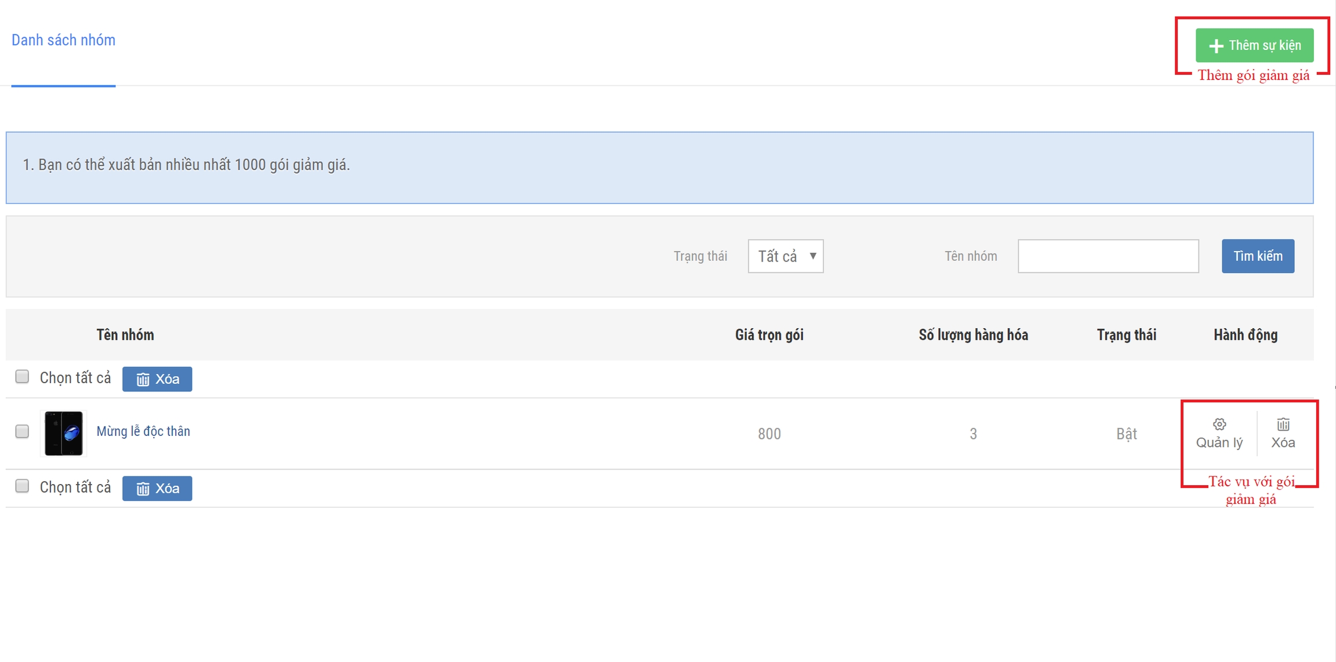The image size is (1336, 662).
Task: Click the Xóa trash icon in Hành động column
Action: tap(1283, 424)
